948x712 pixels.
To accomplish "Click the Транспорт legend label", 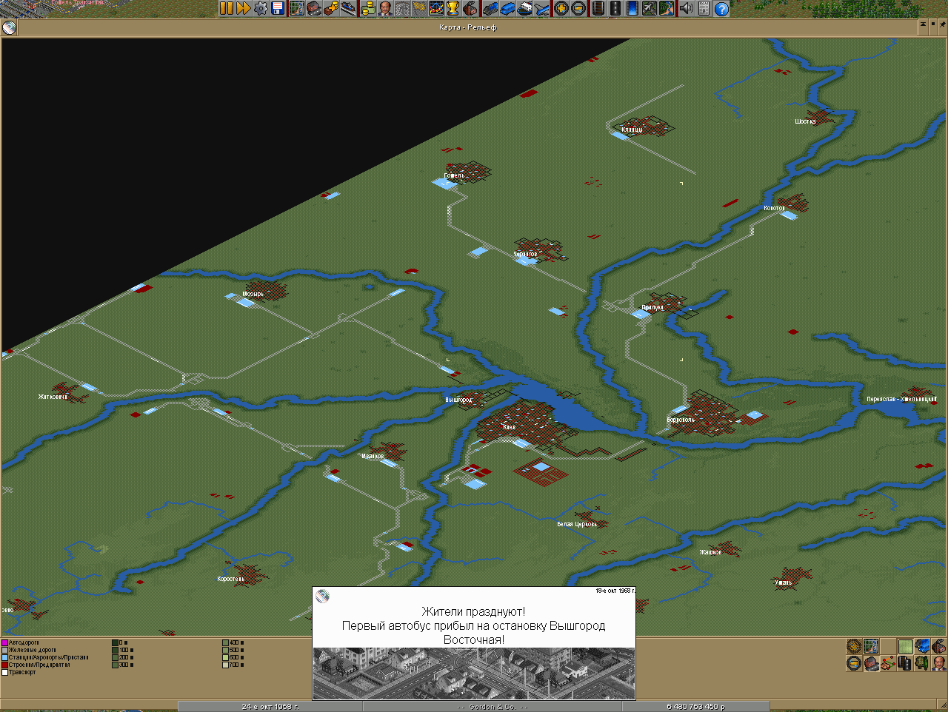I will [x=22, y=672].
